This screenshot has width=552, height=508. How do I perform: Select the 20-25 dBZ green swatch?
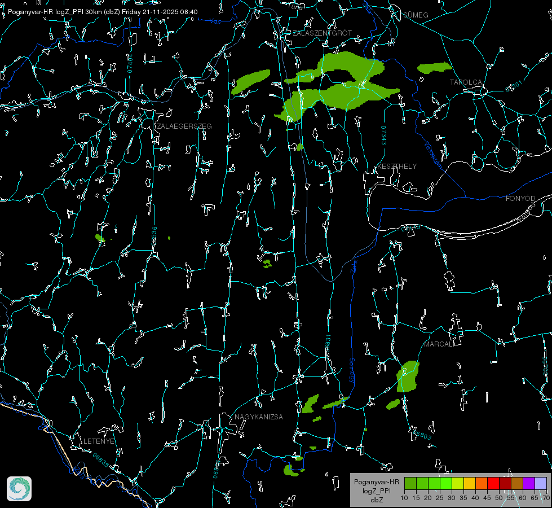434,483
